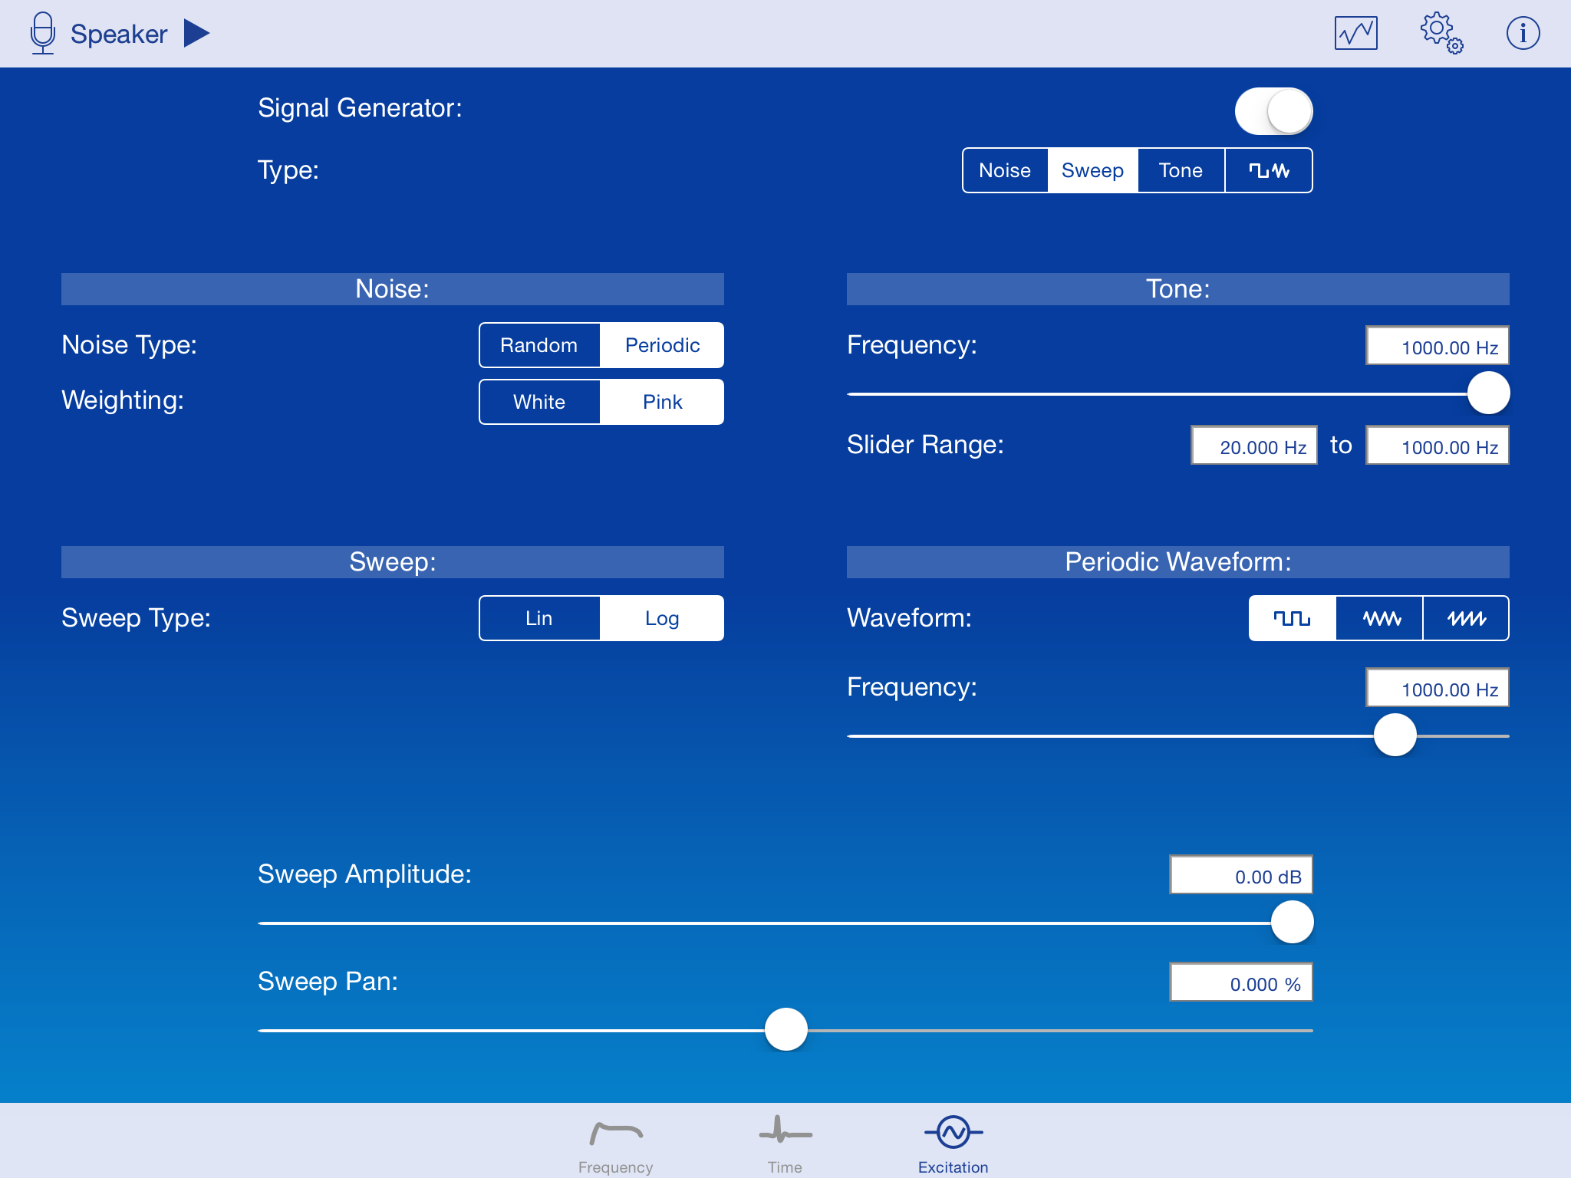The width and height of the screenshot is (1571, 1178).
Task: Open the graph chart view icon
Action: coord(1355,34)
